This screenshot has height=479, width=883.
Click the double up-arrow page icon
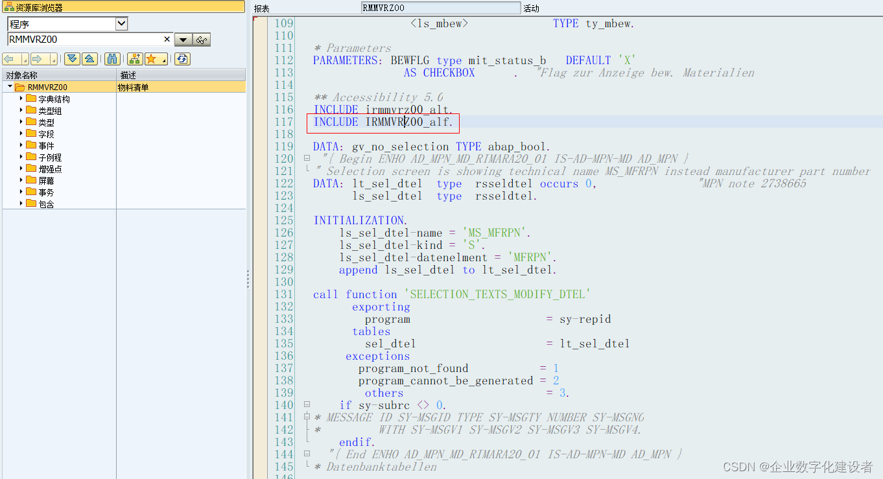click(x=90, y=58)
